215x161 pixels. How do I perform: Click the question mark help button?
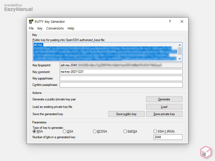point(170,21)
